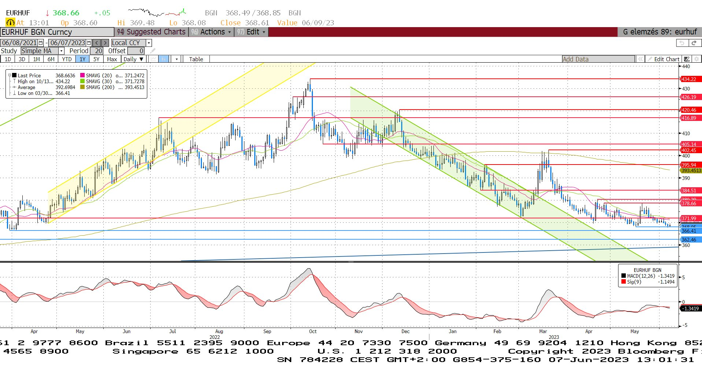Open the end date calendar picker
This screenshot has width=702, height=380.
(89, 43)
